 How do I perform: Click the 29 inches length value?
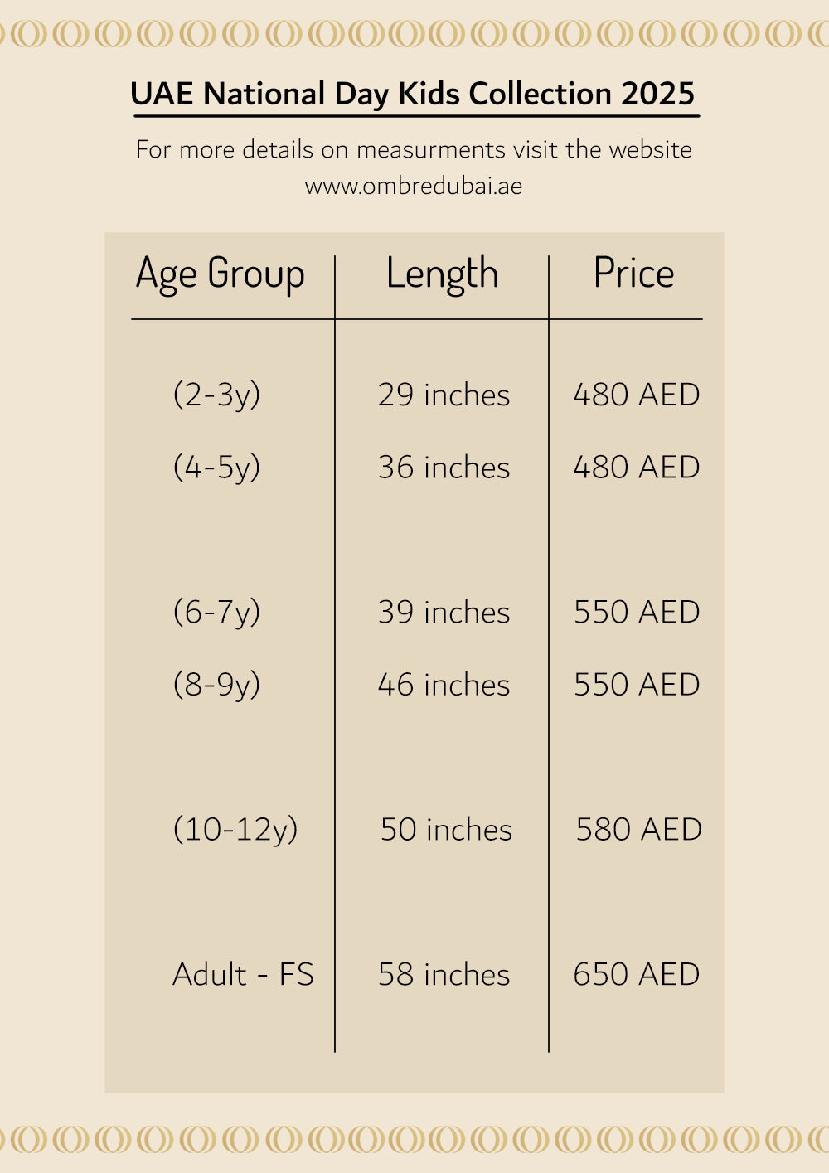point(444,395)
